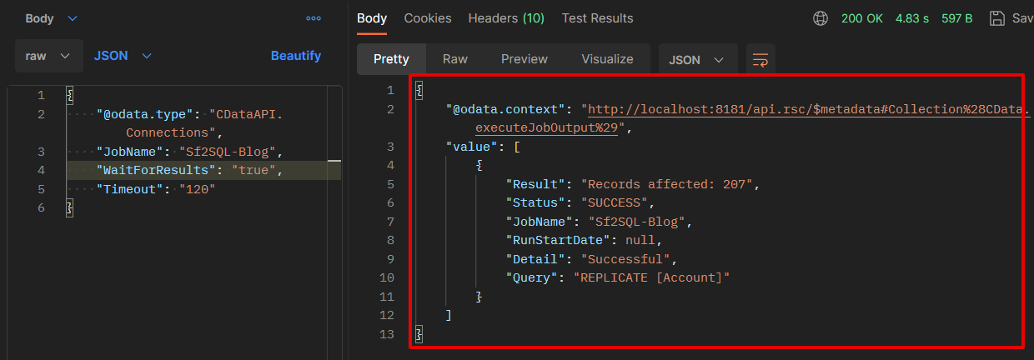Open the Headers (10) tab
1034x360 pixels.
pyautogui.click(x=506, y=18)
